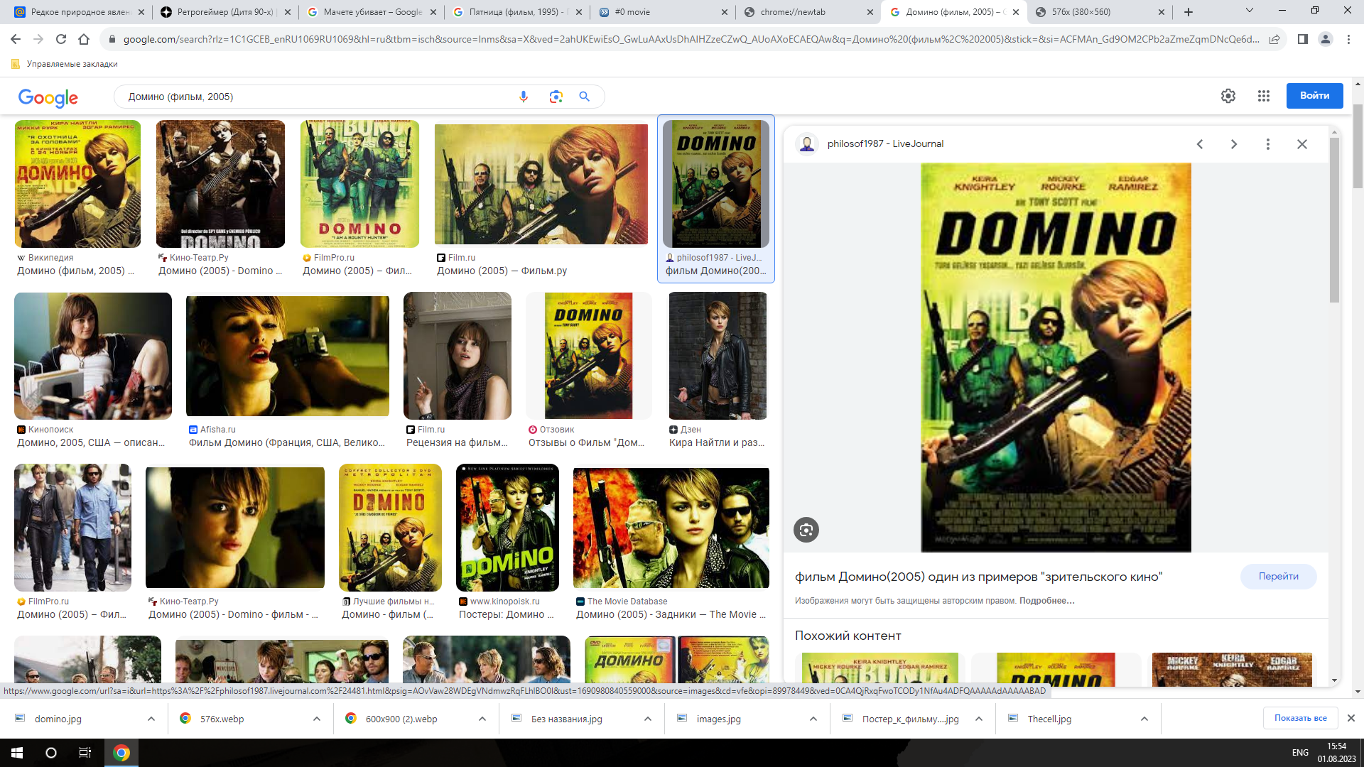Screen dimensions: 1364x767
Task: Expand options for Постер_к_фильму download
Action: 979,719
